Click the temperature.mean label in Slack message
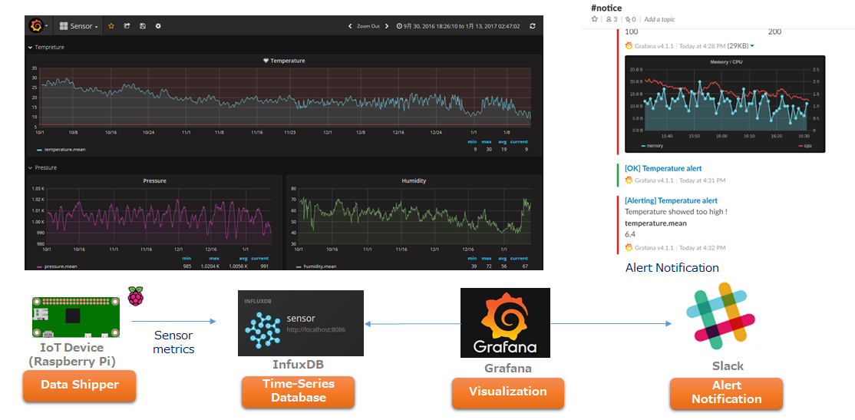Viewport: 855px width, 420px height. [x=655, y=223]
